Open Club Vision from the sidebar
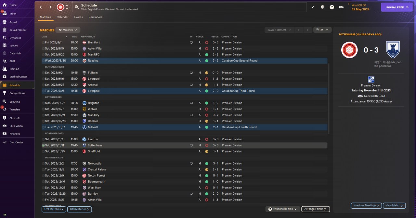 pyautogui.click(x=16, y=126)
